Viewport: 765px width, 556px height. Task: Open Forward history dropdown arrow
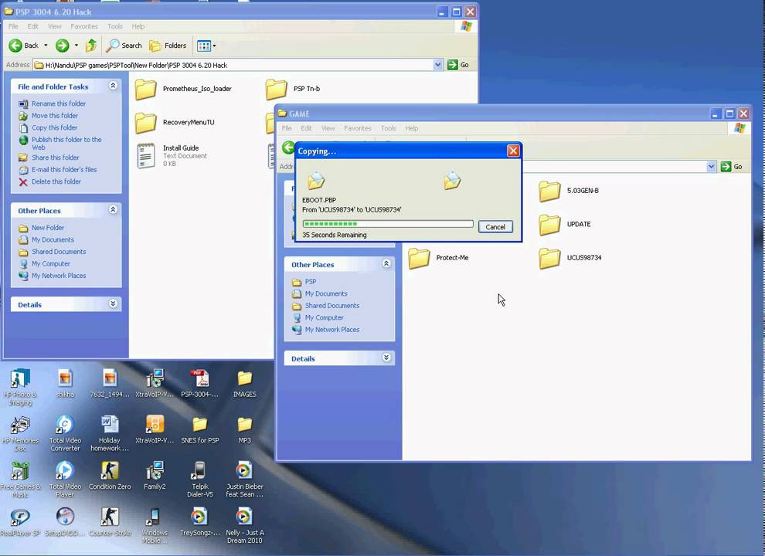(x=76, y=46)
